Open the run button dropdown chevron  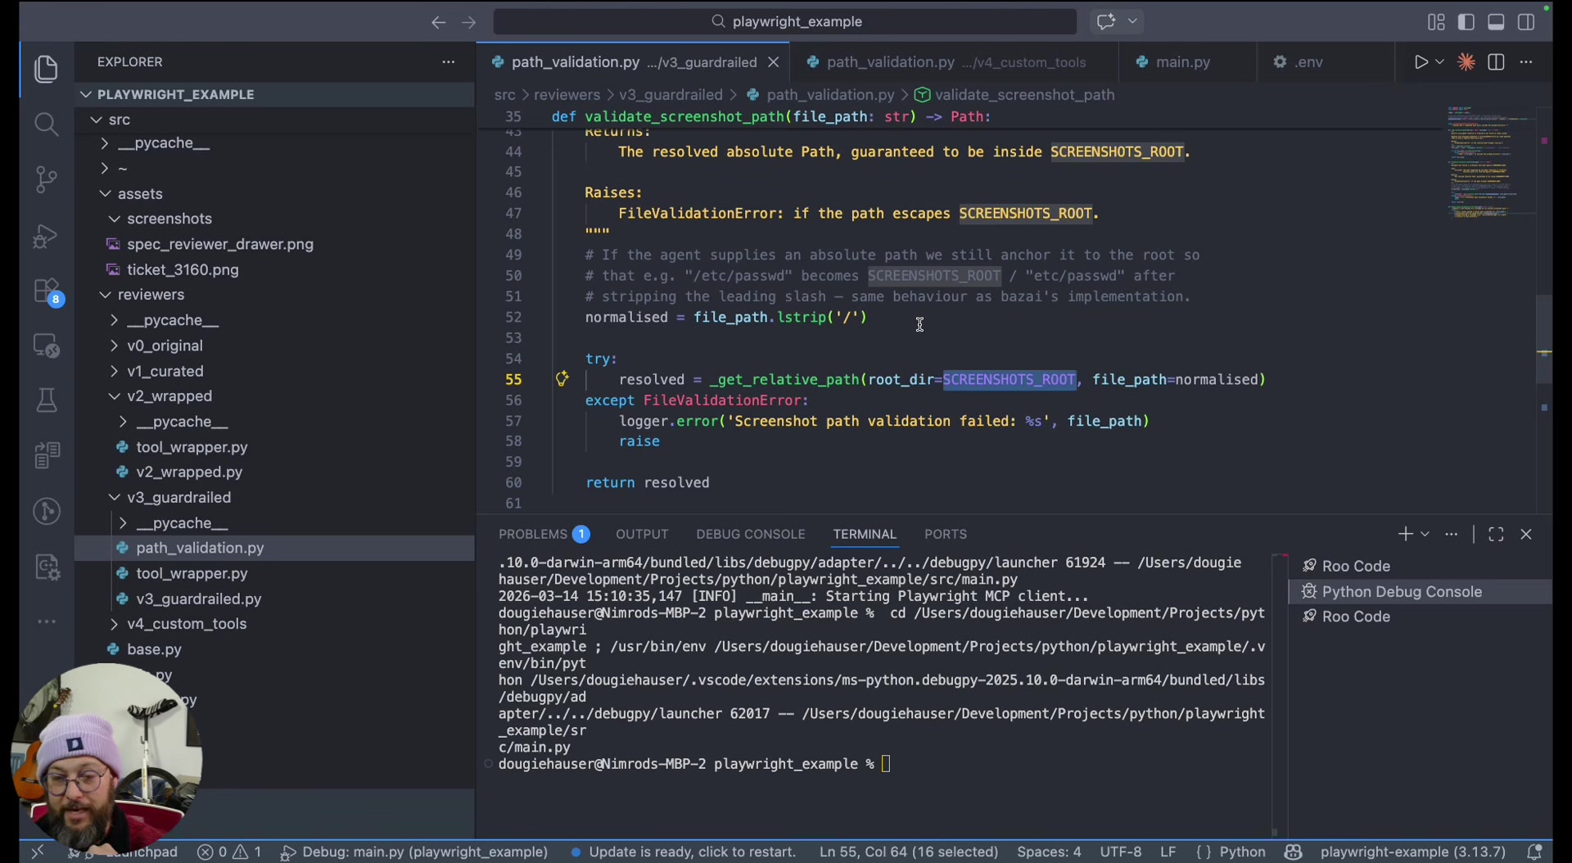(1440, 61)
